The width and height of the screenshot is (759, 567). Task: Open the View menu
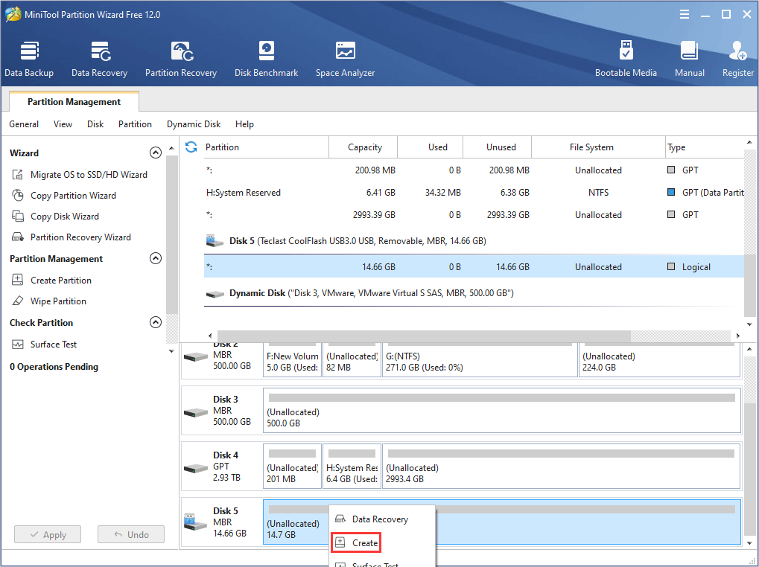(63, 124)
